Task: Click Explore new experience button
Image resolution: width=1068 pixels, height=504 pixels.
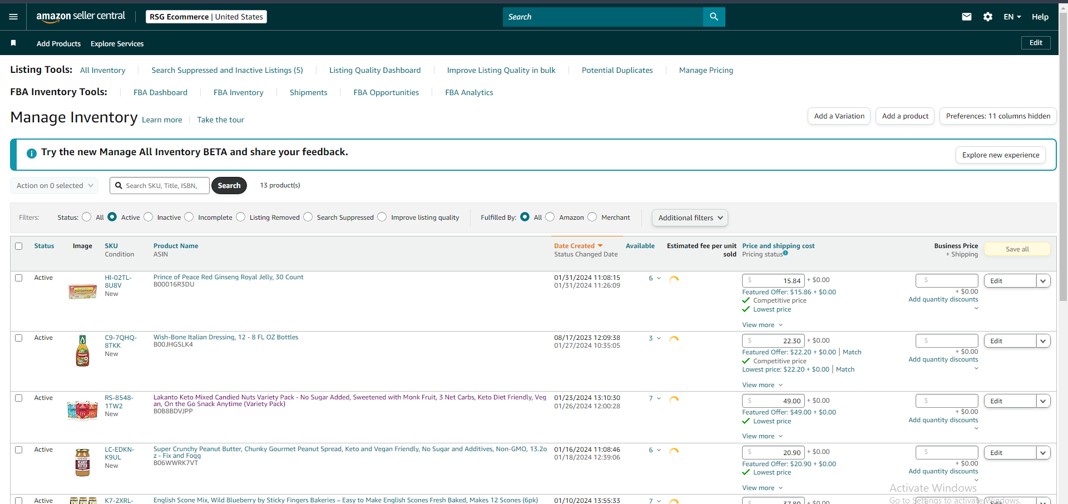Action: coord(1001,155)
